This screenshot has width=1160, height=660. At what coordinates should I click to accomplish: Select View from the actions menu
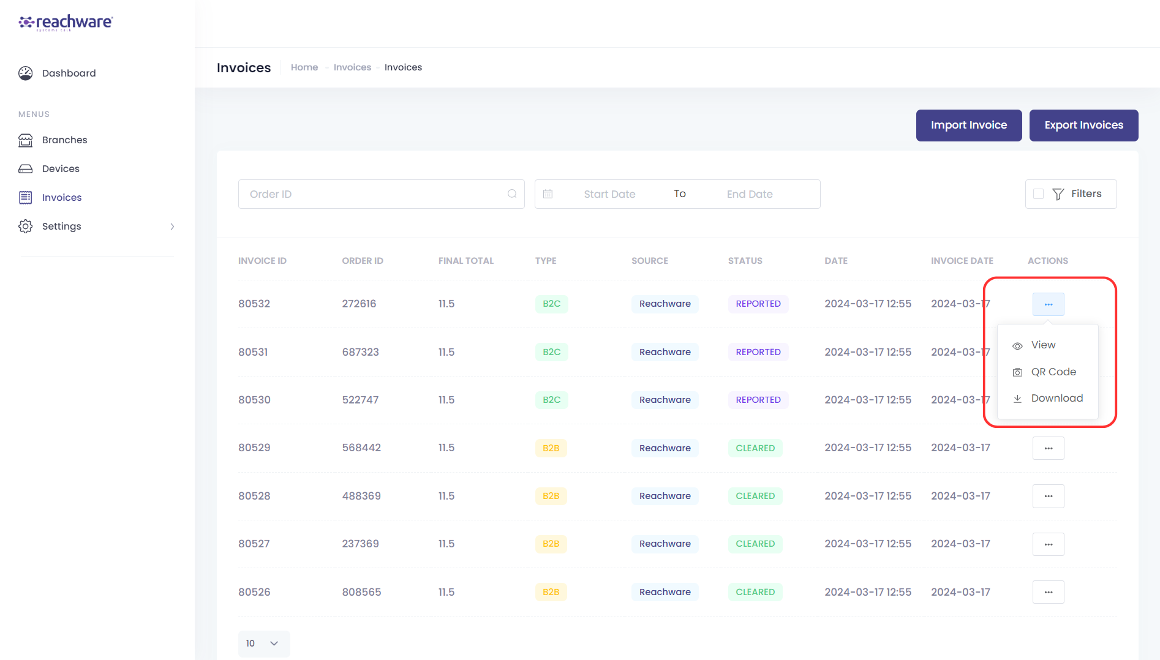(1048, 345)
